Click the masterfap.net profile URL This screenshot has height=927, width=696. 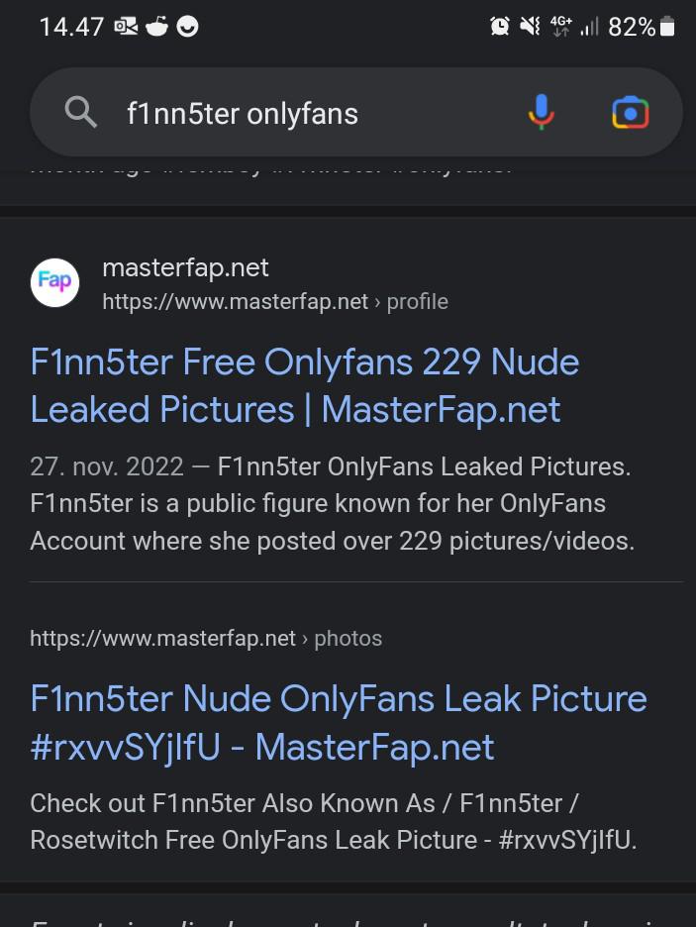(235, 301)
